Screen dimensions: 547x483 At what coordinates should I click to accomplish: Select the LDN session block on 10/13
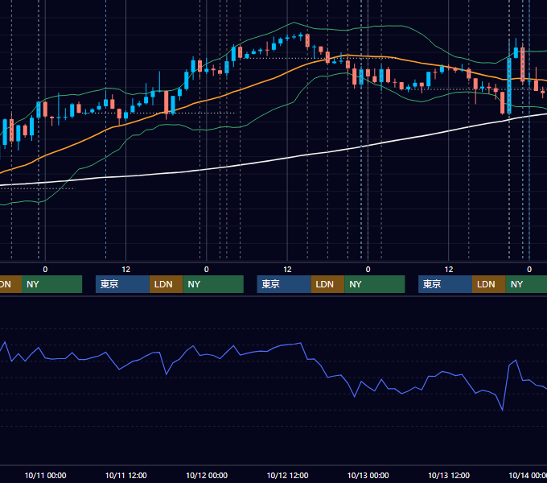[x=489, y=284]
